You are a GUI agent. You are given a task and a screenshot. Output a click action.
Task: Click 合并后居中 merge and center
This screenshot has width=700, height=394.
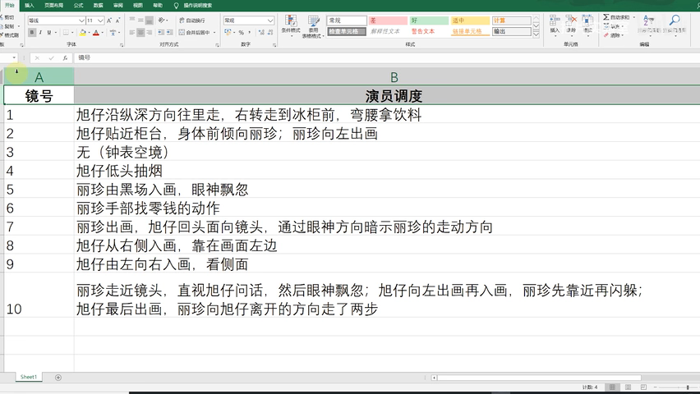194,32
